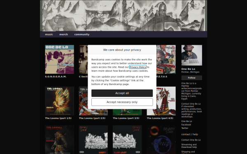Click the 'We care about your privacy' heading
The height and width of the screenshot is (154, 247).
coord(122,50)
